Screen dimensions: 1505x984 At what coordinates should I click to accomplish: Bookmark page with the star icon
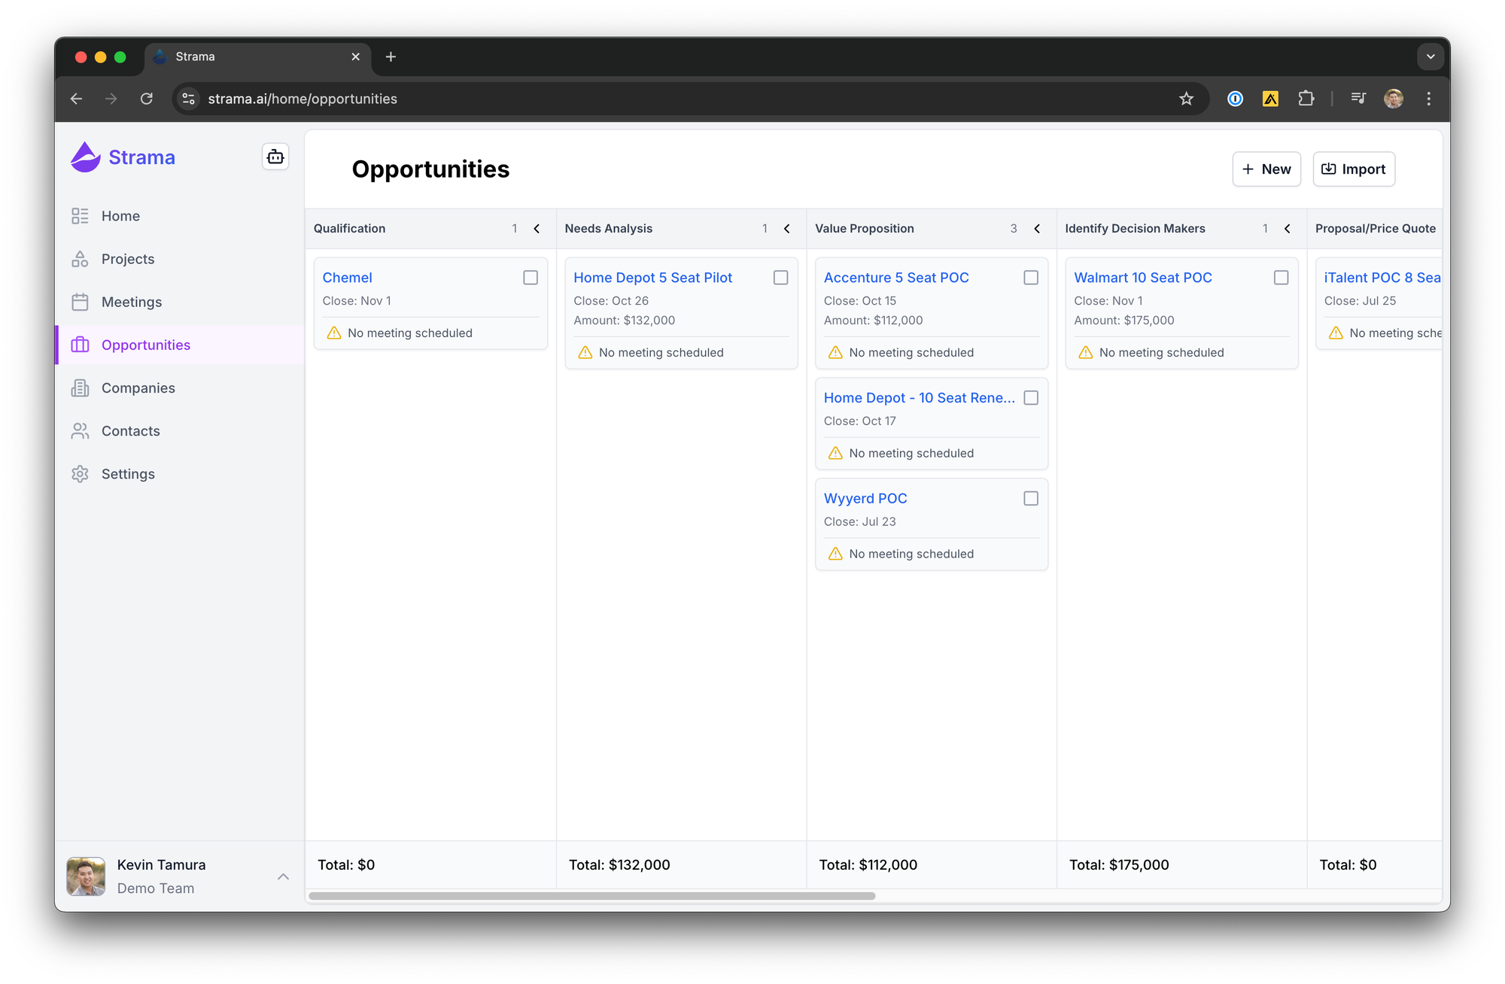(x=1187, y=99)
